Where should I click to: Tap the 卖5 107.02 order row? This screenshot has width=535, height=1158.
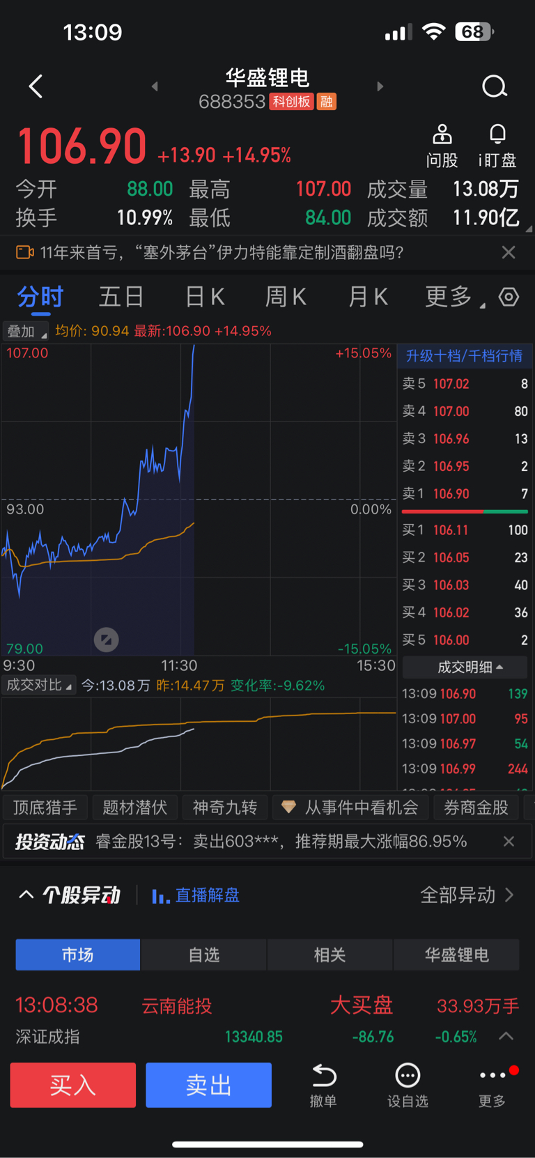click(465, 384)
